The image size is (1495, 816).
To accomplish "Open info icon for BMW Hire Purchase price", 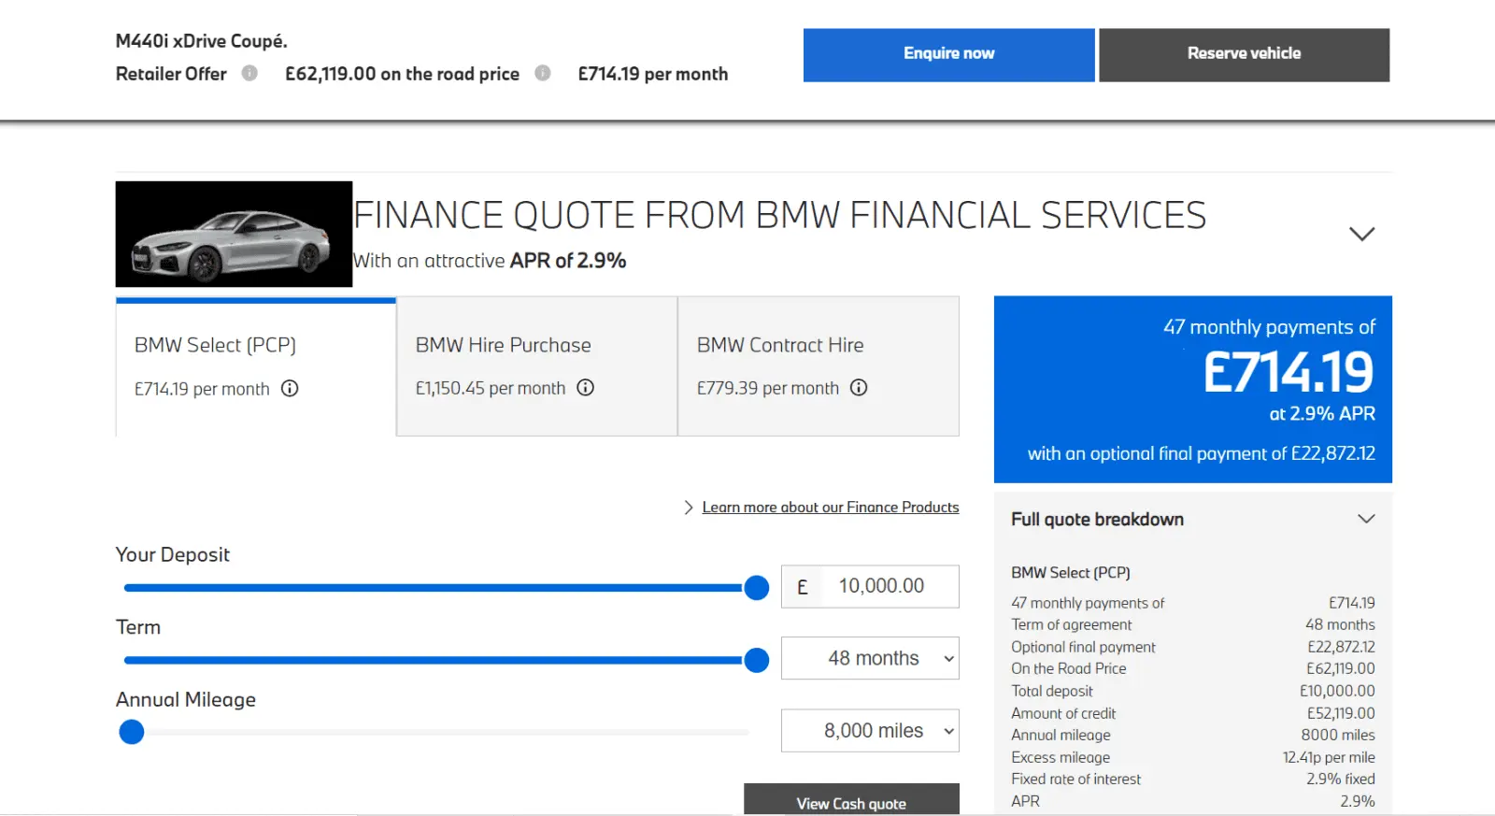I will coord(586,388).
